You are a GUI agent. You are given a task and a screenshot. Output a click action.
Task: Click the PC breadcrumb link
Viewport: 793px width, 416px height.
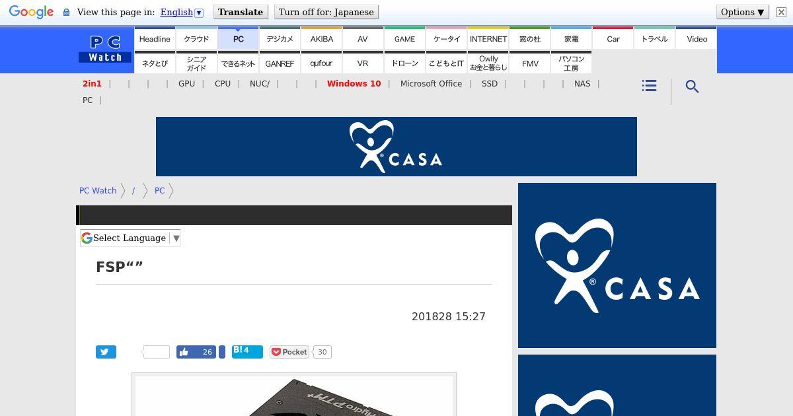pos(159,190)
